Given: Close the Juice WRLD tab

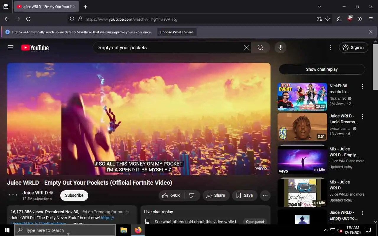Looking at the screenshot, I should 74,6.
